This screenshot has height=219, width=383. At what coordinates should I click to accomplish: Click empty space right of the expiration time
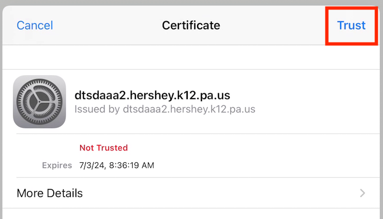pyautogui.click(x=259, y=166)
